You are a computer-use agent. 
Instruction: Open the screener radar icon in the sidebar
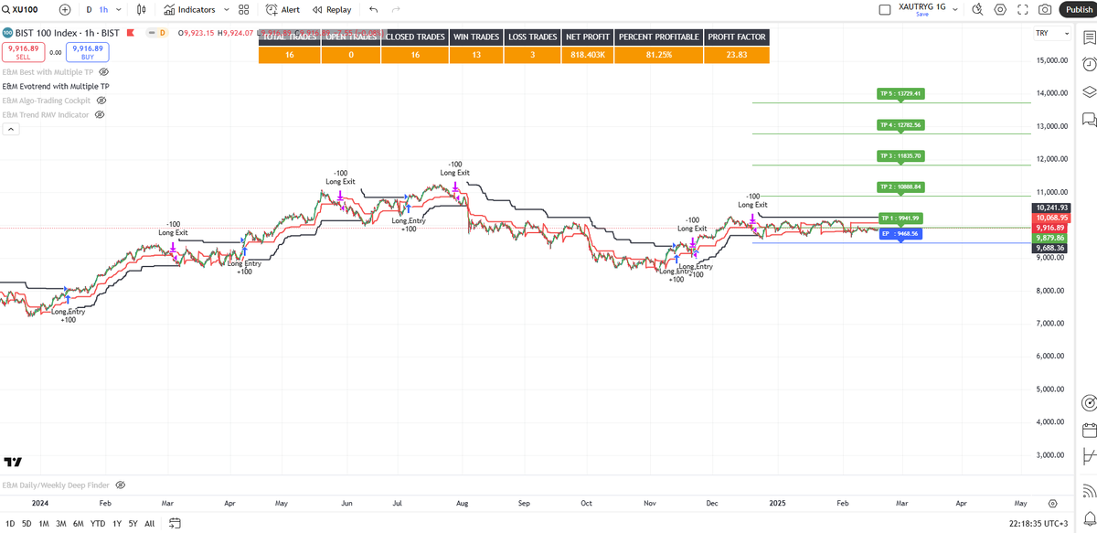(1089, 403)
